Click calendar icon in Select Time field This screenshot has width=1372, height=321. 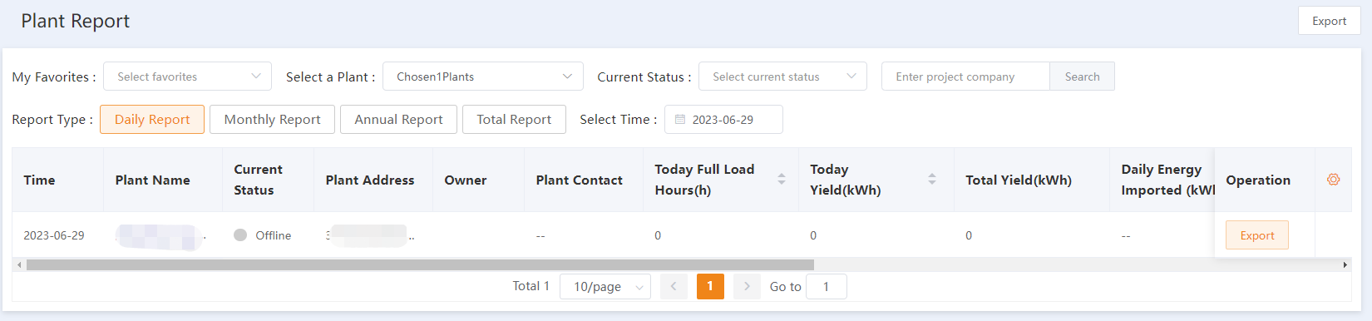coord(680,120)
